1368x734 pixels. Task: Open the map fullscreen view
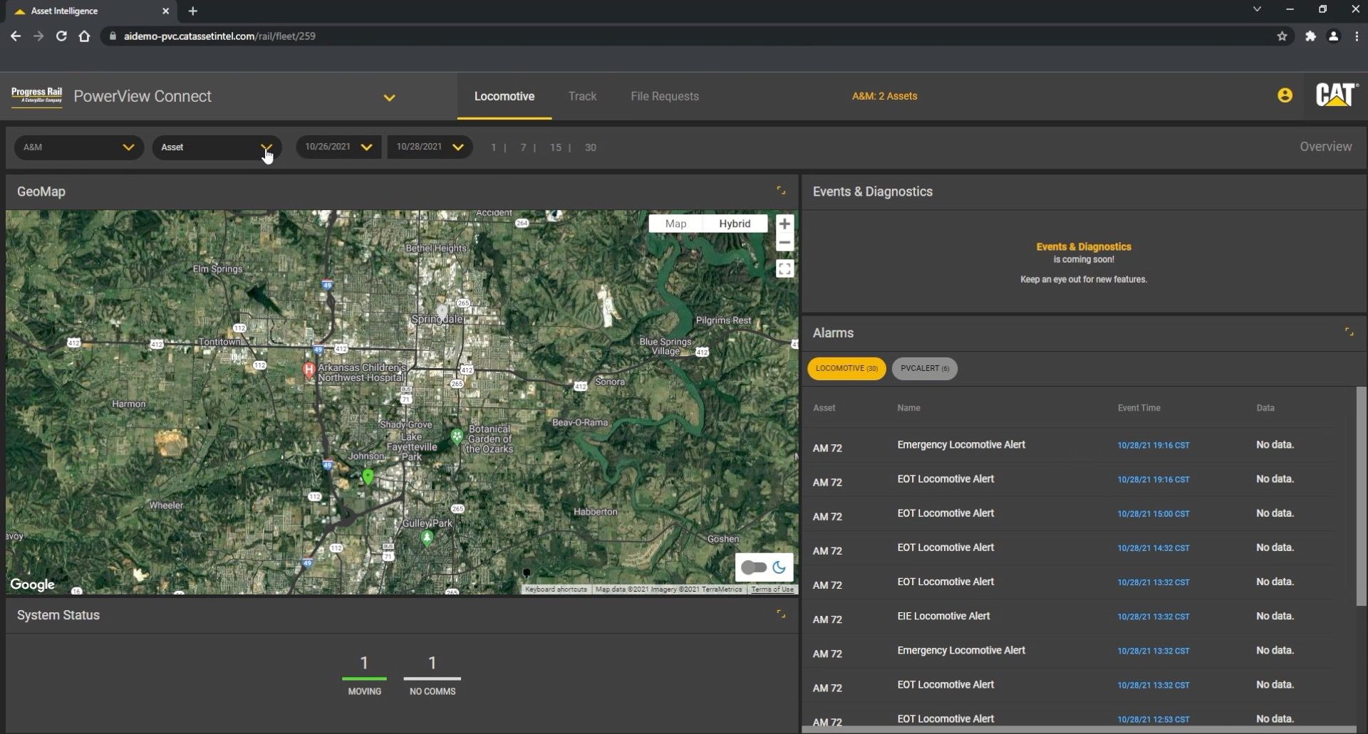click(784, 269)
